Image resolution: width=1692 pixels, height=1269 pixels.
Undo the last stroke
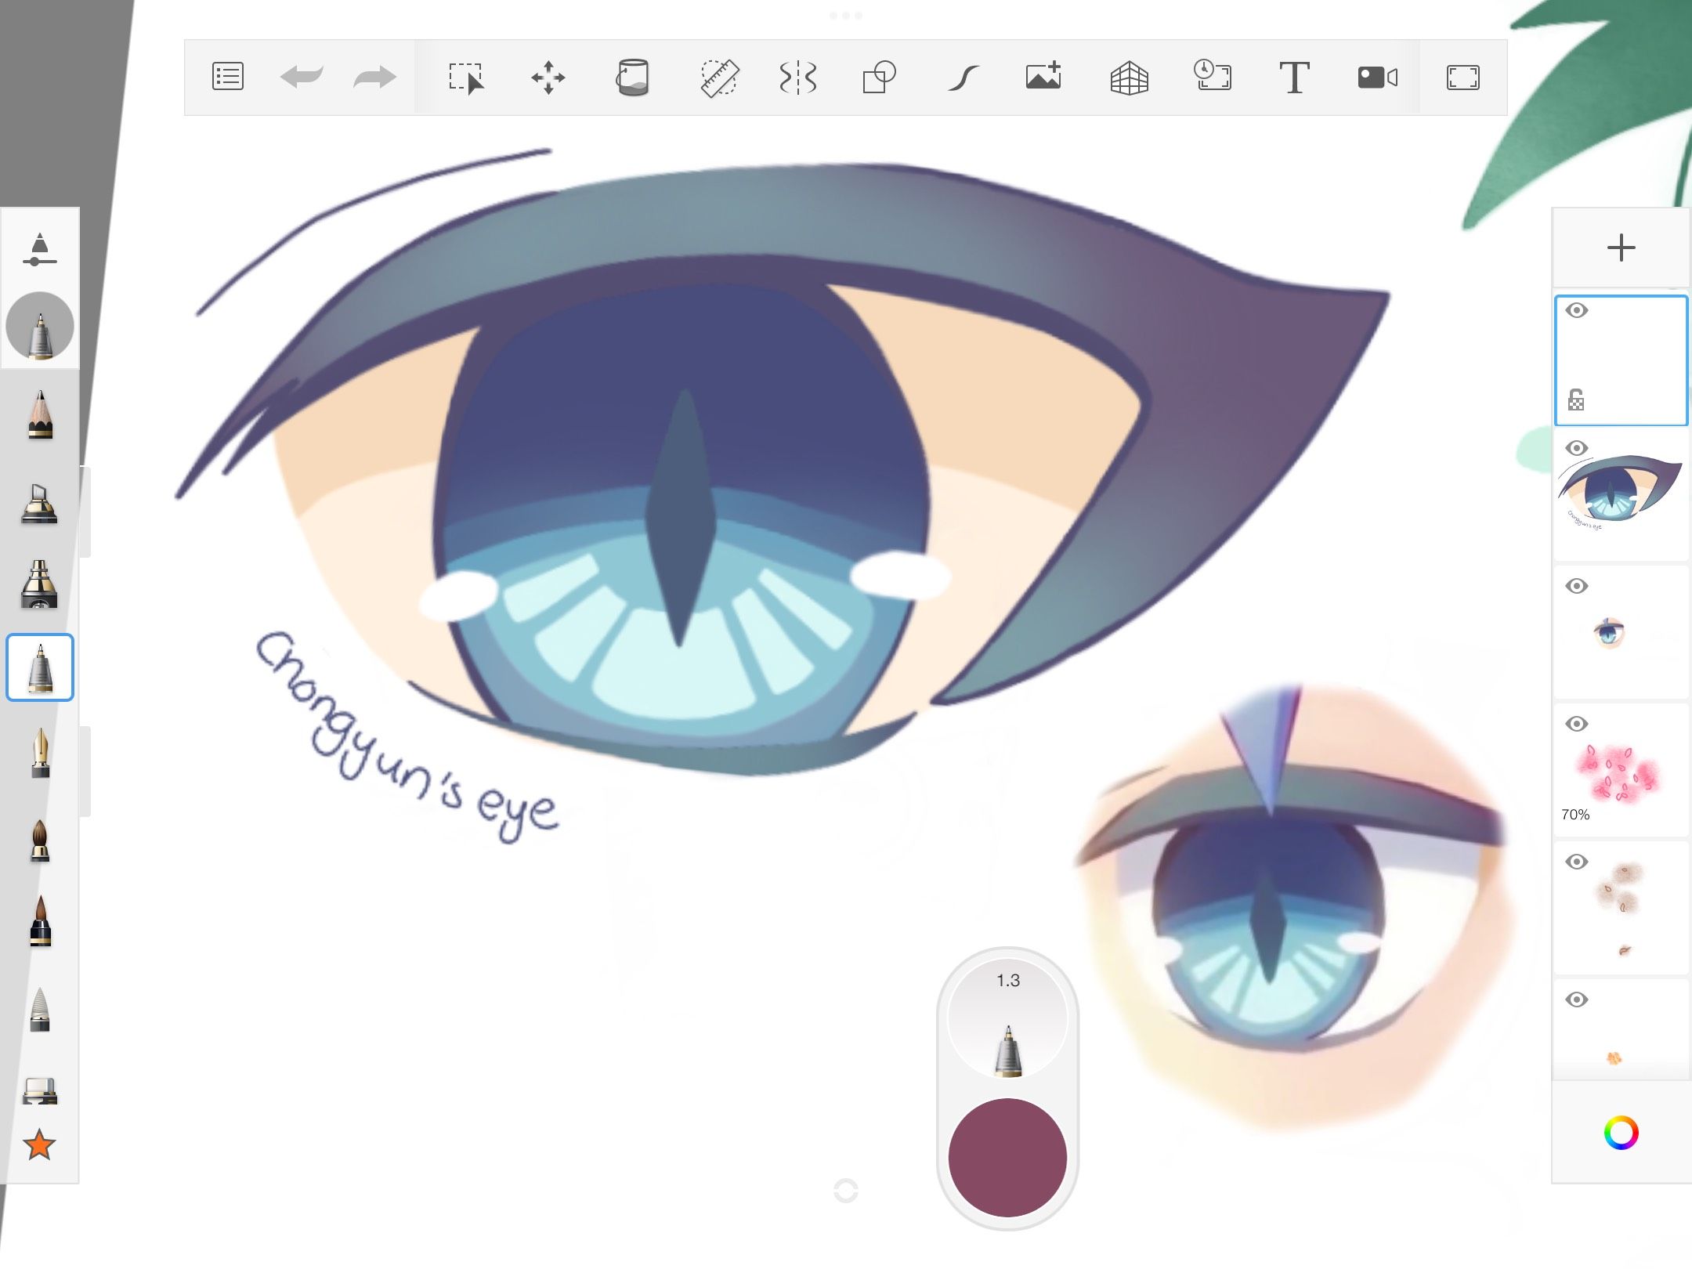302,77
